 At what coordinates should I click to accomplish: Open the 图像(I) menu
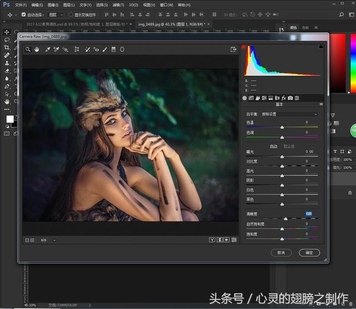pyautogui.click(x=53, y=5)
